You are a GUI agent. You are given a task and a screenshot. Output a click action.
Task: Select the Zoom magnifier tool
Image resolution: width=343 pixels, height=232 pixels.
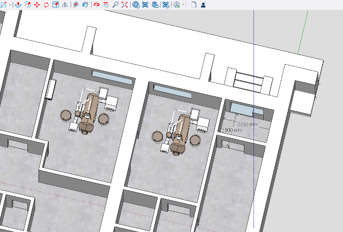(x=115, y=5)
